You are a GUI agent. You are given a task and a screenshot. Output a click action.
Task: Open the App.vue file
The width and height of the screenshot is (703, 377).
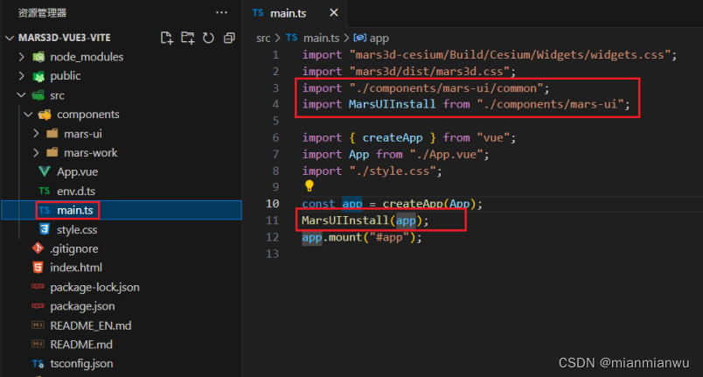click(x=77, y=171)
